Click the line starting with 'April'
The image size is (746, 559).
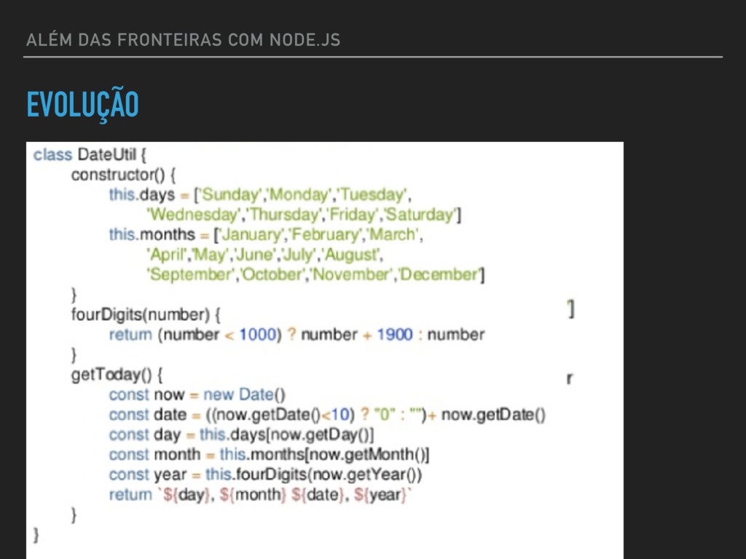pos(265,255)
